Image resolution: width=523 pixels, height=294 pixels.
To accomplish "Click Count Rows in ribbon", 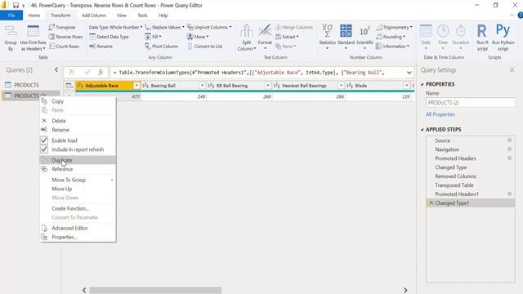I will click(x=64, y=47).
